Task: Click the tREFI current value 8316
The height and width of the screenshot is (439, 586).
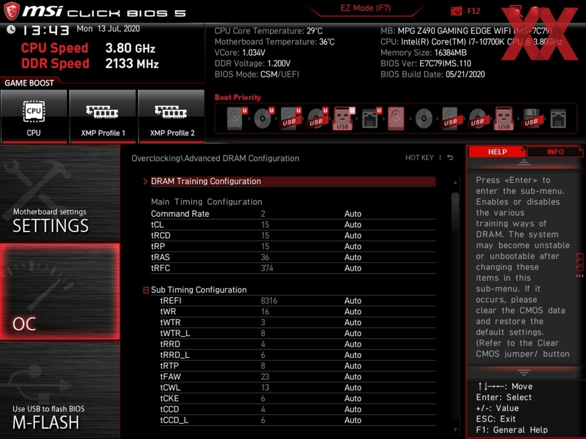Action: [x=269, y=300]
